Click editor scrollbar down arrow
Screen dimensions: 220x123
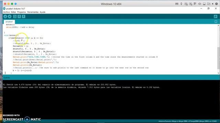pyautogui.click(x=219, y=73)
